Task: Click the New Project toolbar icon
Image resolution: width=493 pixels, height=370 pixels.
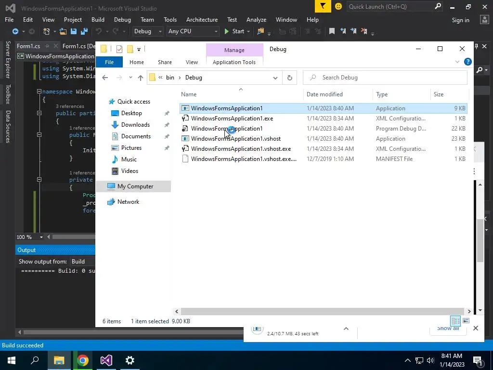Action: click(47, 31)
